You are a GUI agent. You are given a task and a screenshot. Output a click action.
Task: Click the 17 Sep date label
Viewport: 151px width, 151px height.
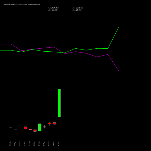point(15,143)
